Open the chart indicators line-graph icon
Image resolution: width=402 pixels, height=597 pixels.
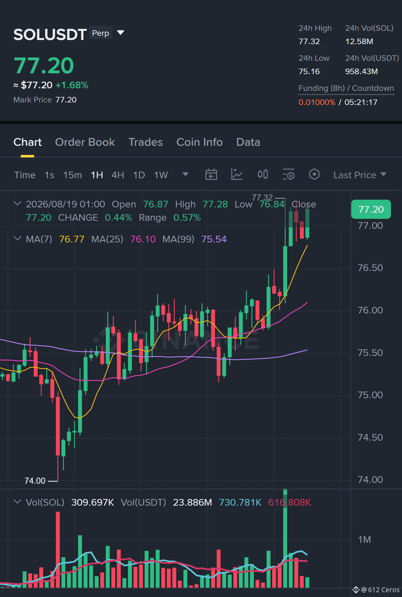(x=237, y=175)
